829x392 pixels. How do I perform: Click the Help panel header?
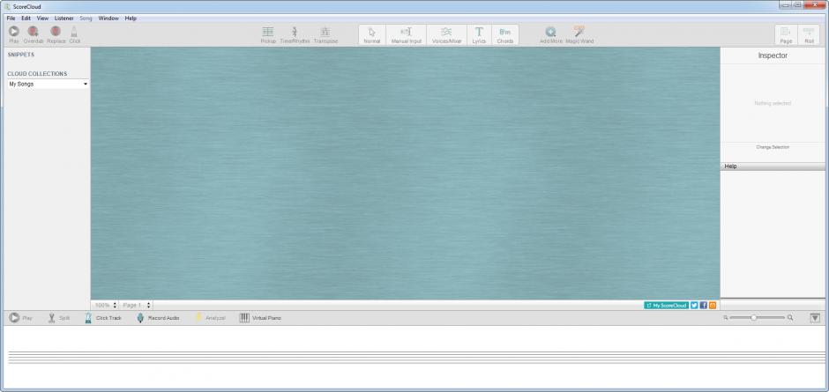pos(773,166)
